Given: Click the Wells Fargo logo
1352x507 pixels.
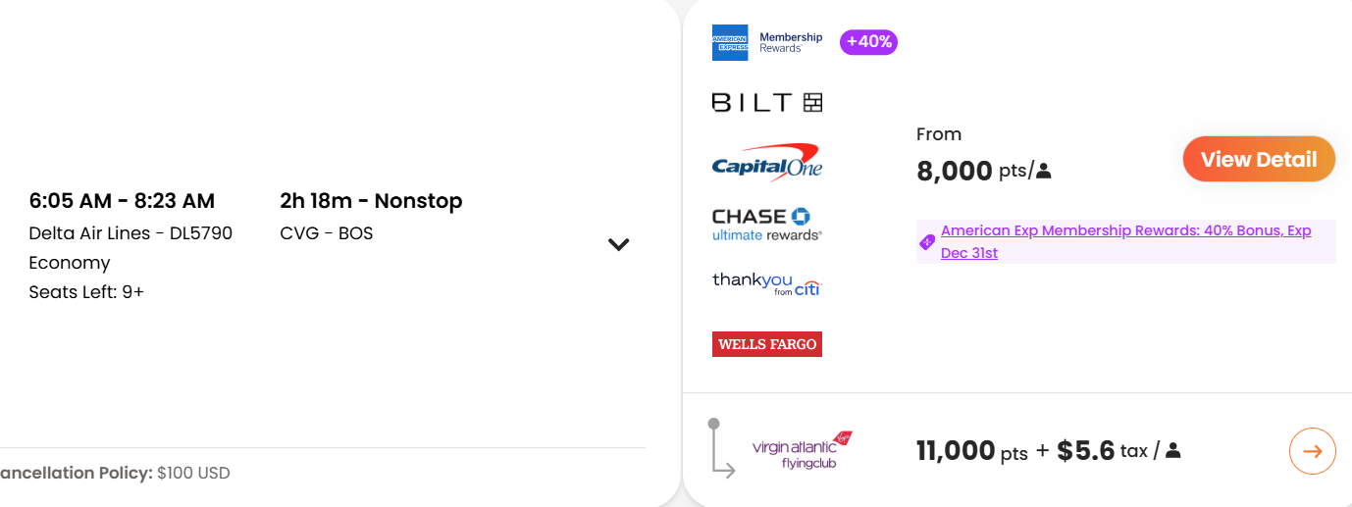Looking at the screenshot, I should (x=766, y=344).
